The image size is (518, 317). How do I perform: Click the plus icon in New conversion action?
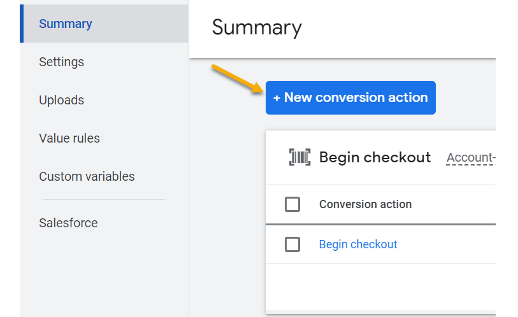[x=277, y=98]
